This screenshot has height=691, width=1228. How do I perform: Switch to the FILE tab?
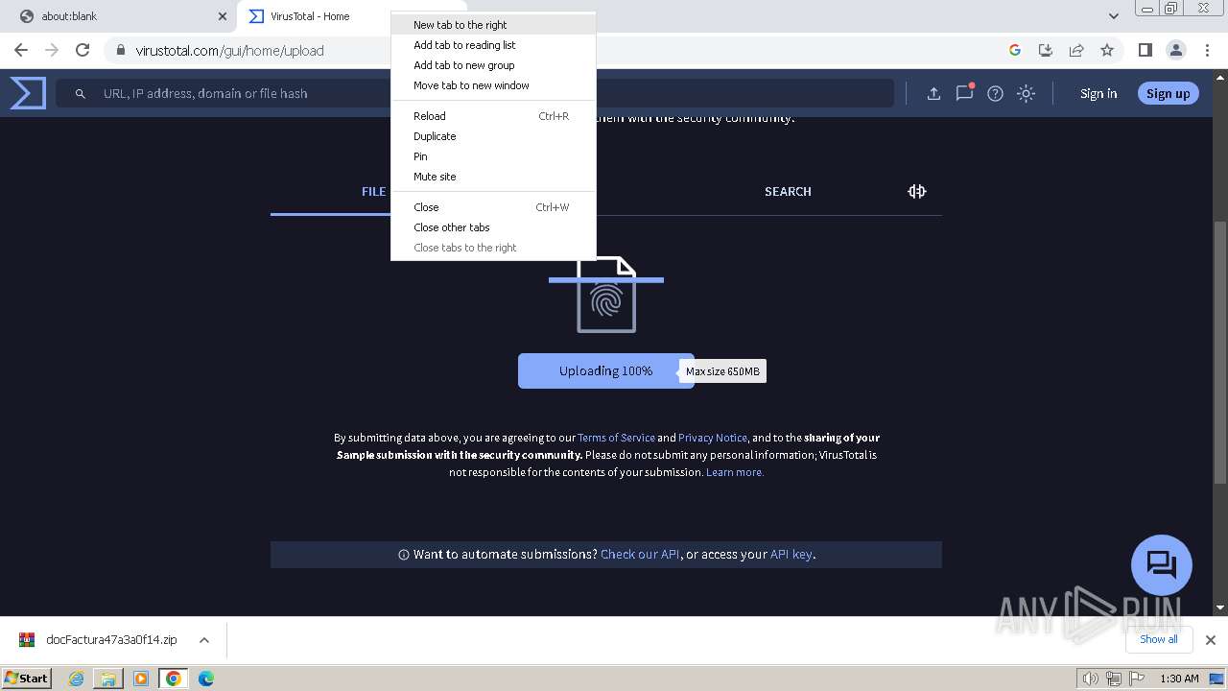click(373, 191)
